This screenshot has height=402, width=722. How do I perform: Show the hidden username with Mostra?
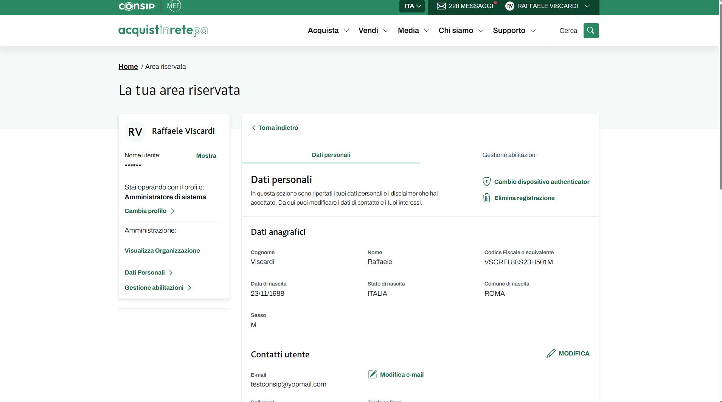206,156
